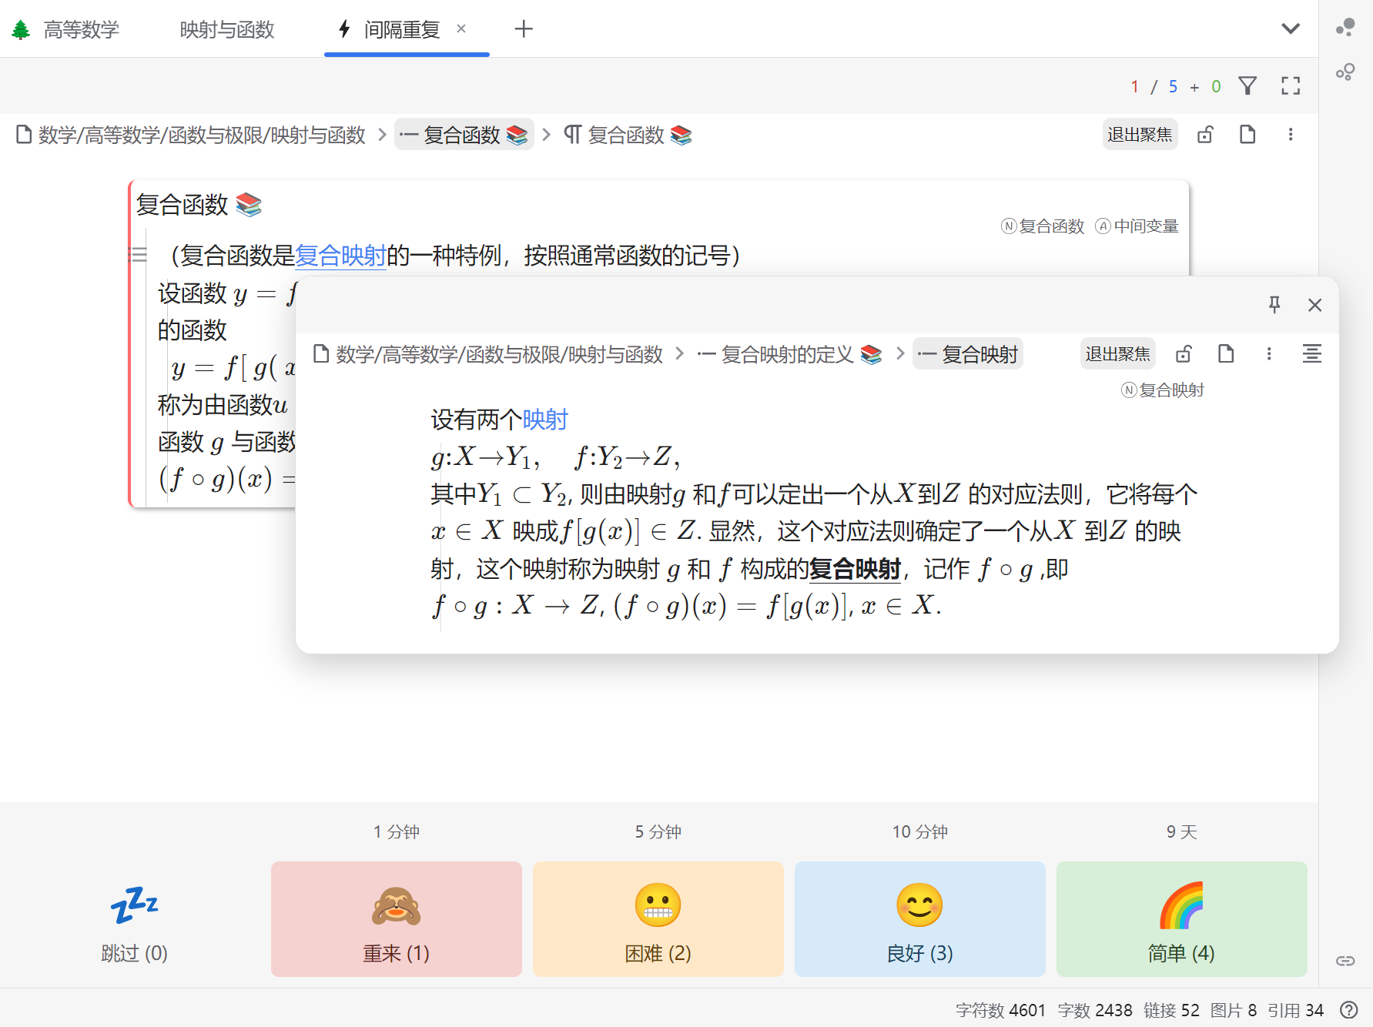Open the flashcard filter icon

point(1248,85)
